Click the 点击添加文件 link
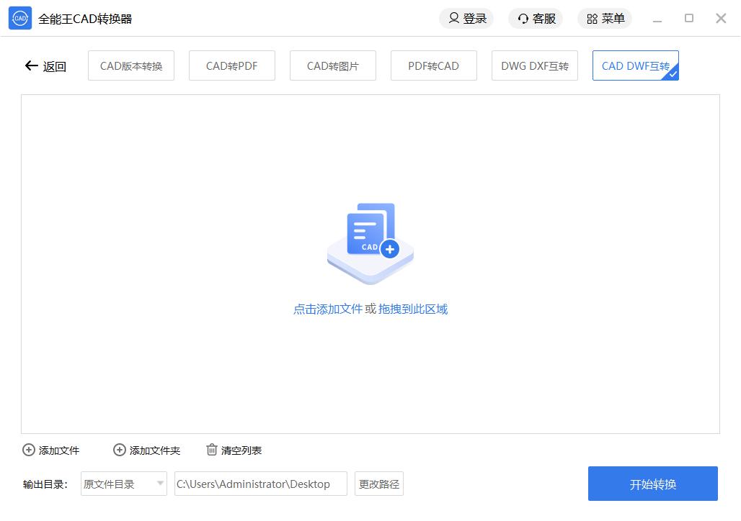 coord(327,309)
